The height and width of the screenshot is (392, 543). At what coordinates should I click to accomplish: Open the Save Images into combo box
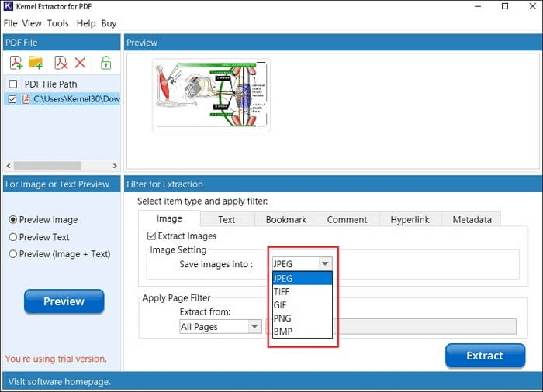pyautogui.click(x=302, y=263)
